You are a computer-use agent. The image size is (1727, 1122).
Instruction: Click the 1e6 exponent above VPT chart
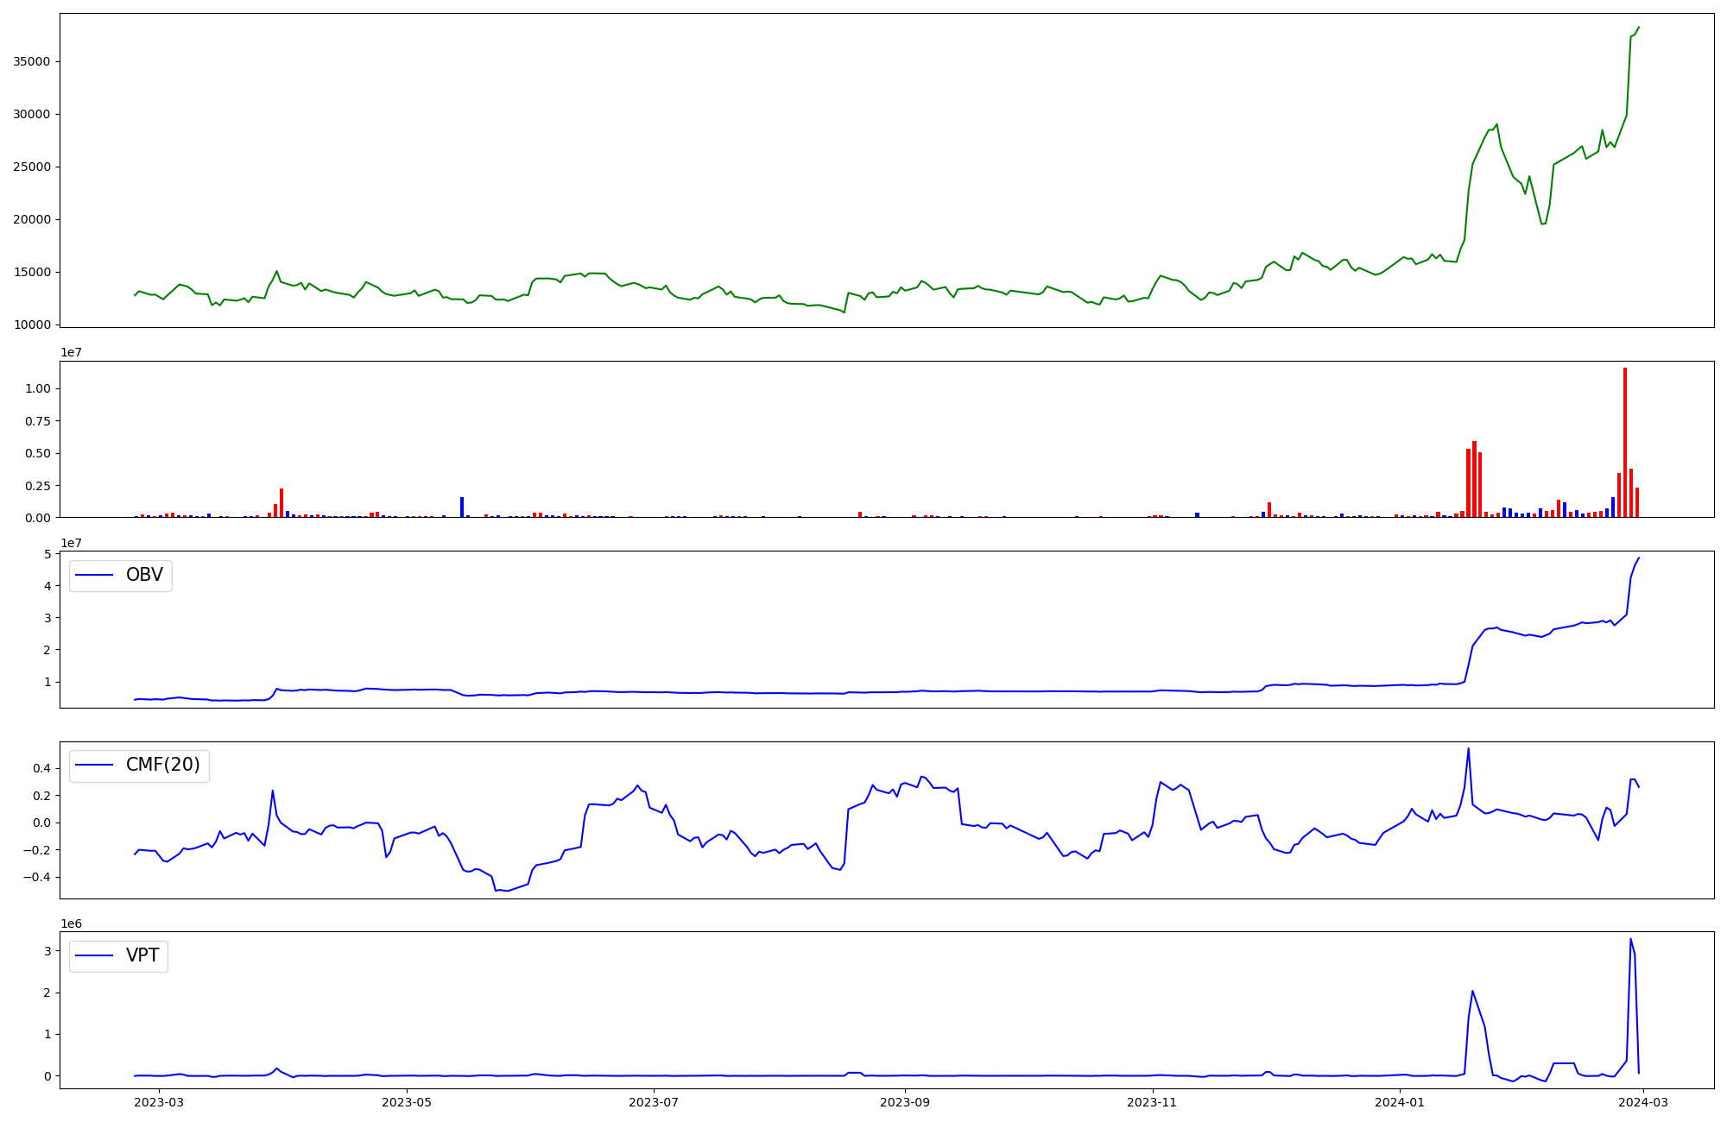[71, 924]
